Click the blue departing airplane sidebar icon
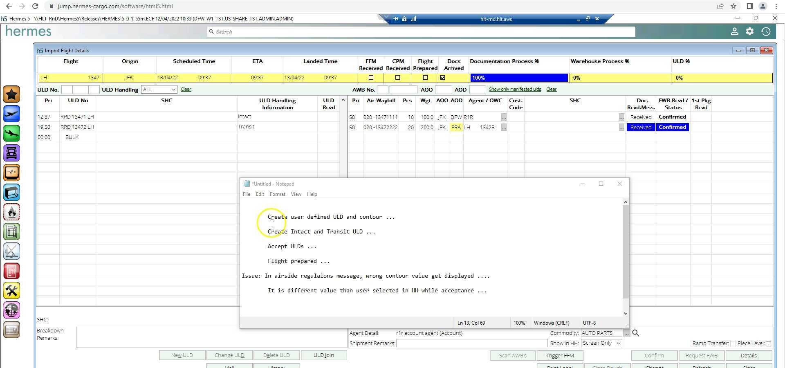This screenshot has width=785, height=368. click(11, 114)
